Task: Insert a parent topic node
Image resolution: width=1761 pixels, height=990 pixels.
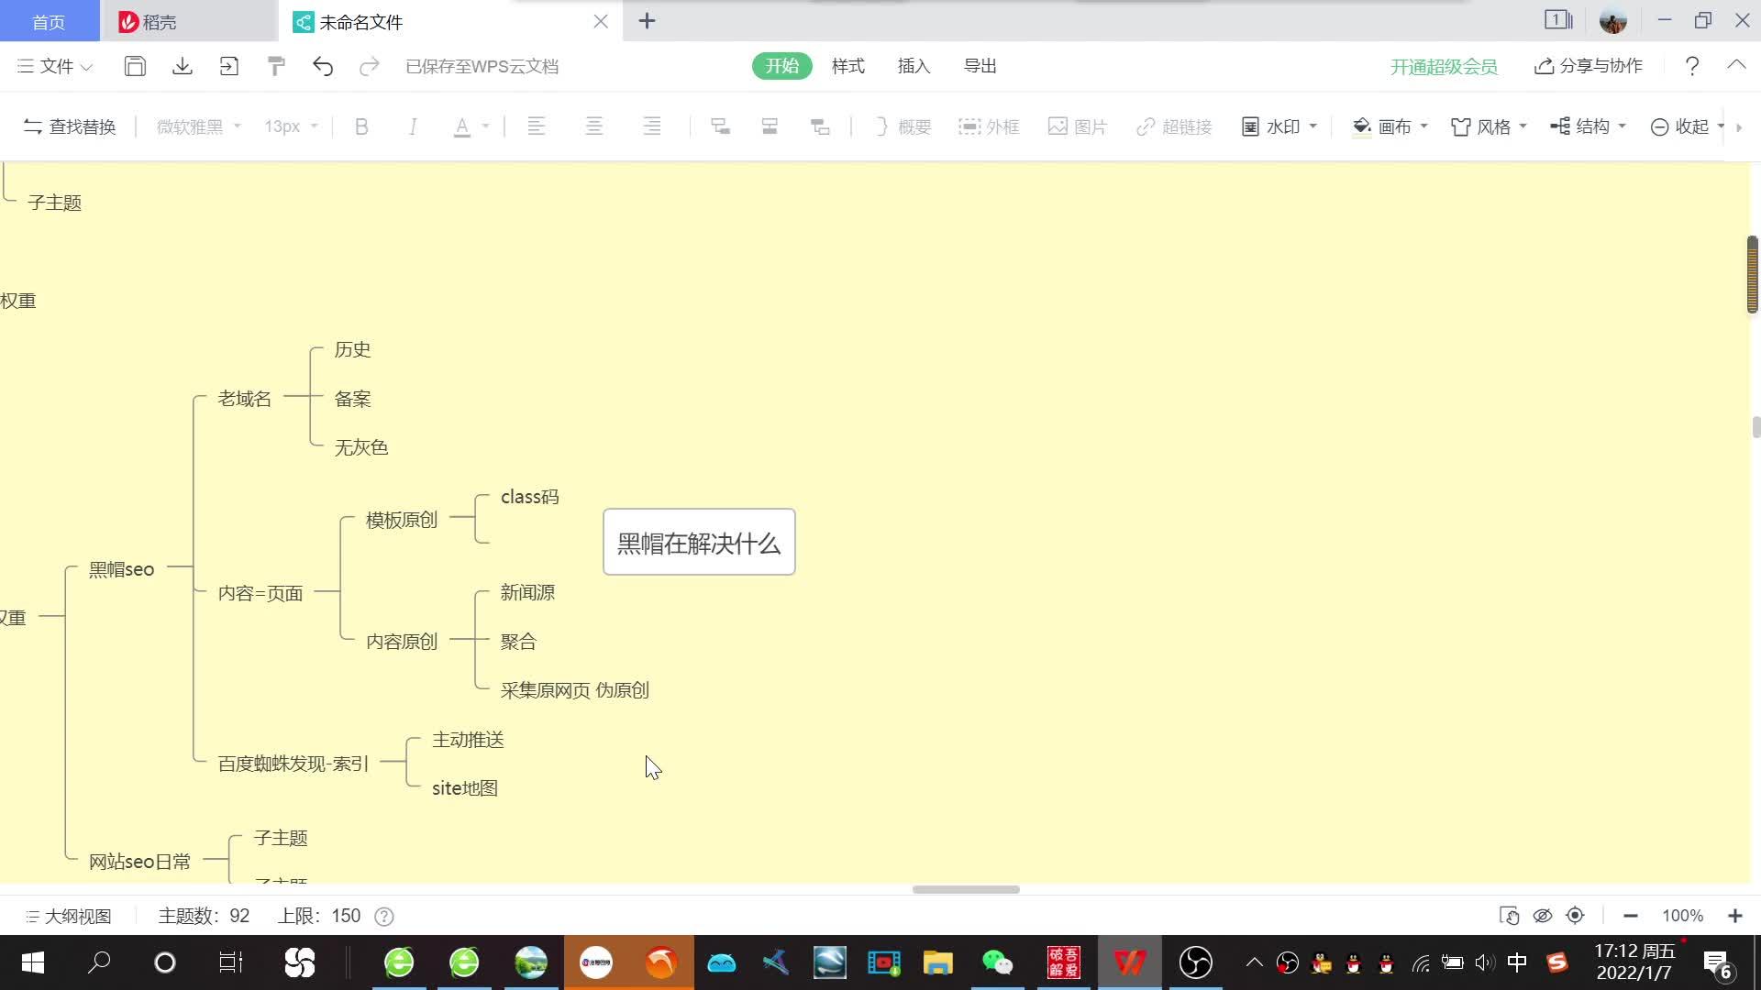Action: click(x=820, y=126)
